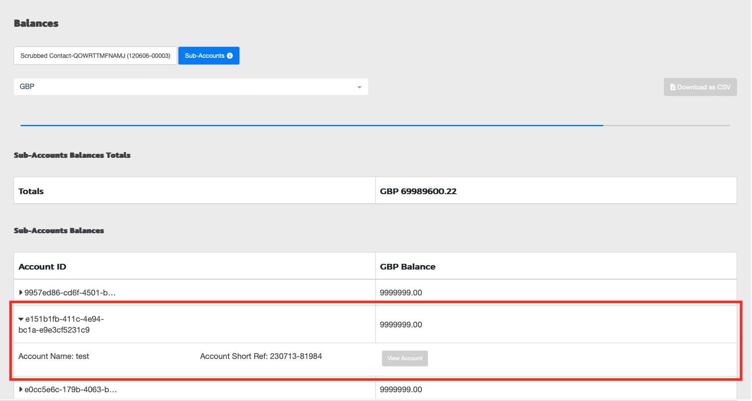This screenshot has height=401, width=752.
Task: Click the View Account button
Action: coord(405,358)
